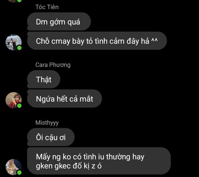Click green online dot on Misthyyy's avatar

pyautogui.click(x=19, y=172)
